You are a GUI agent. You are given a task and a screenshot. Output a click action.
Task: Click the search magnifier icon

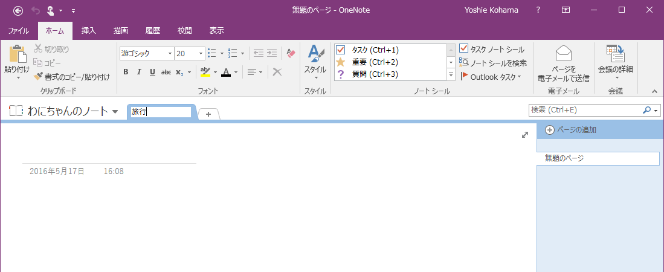pyautogui.click(x=646, y=110)
